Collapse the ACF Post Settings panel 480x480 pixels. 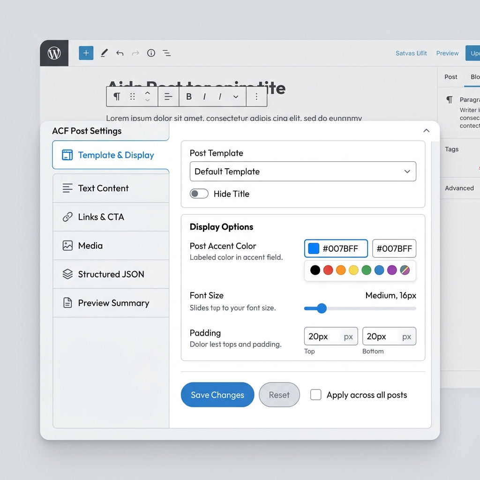(x=426, y=131)
